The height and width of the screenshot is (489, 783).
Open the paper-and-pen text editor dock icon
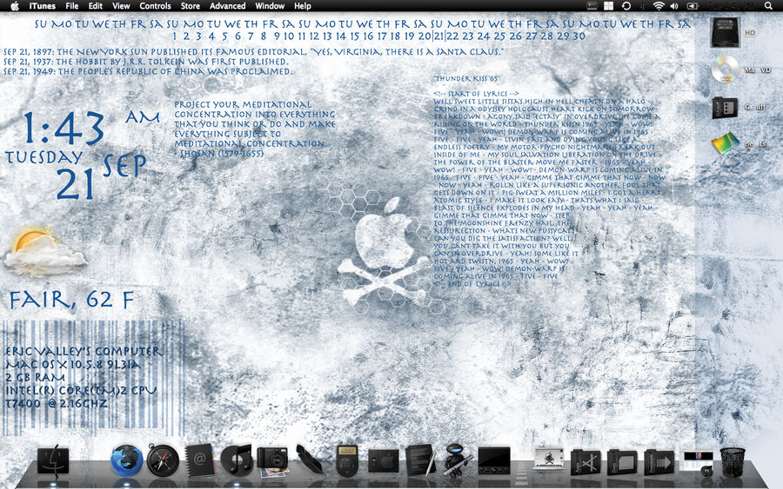tap(420, 459)
